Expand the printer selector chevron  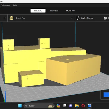(x=5, y=18)
